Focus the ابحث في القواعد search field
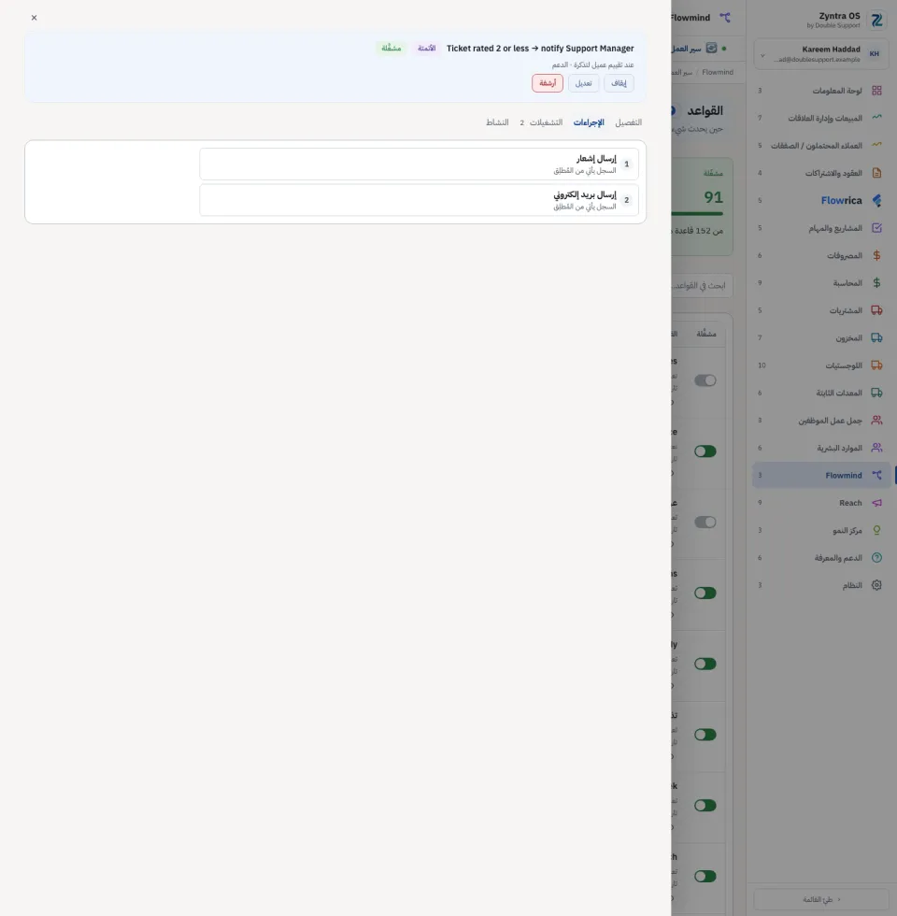 tap(702, 286)
